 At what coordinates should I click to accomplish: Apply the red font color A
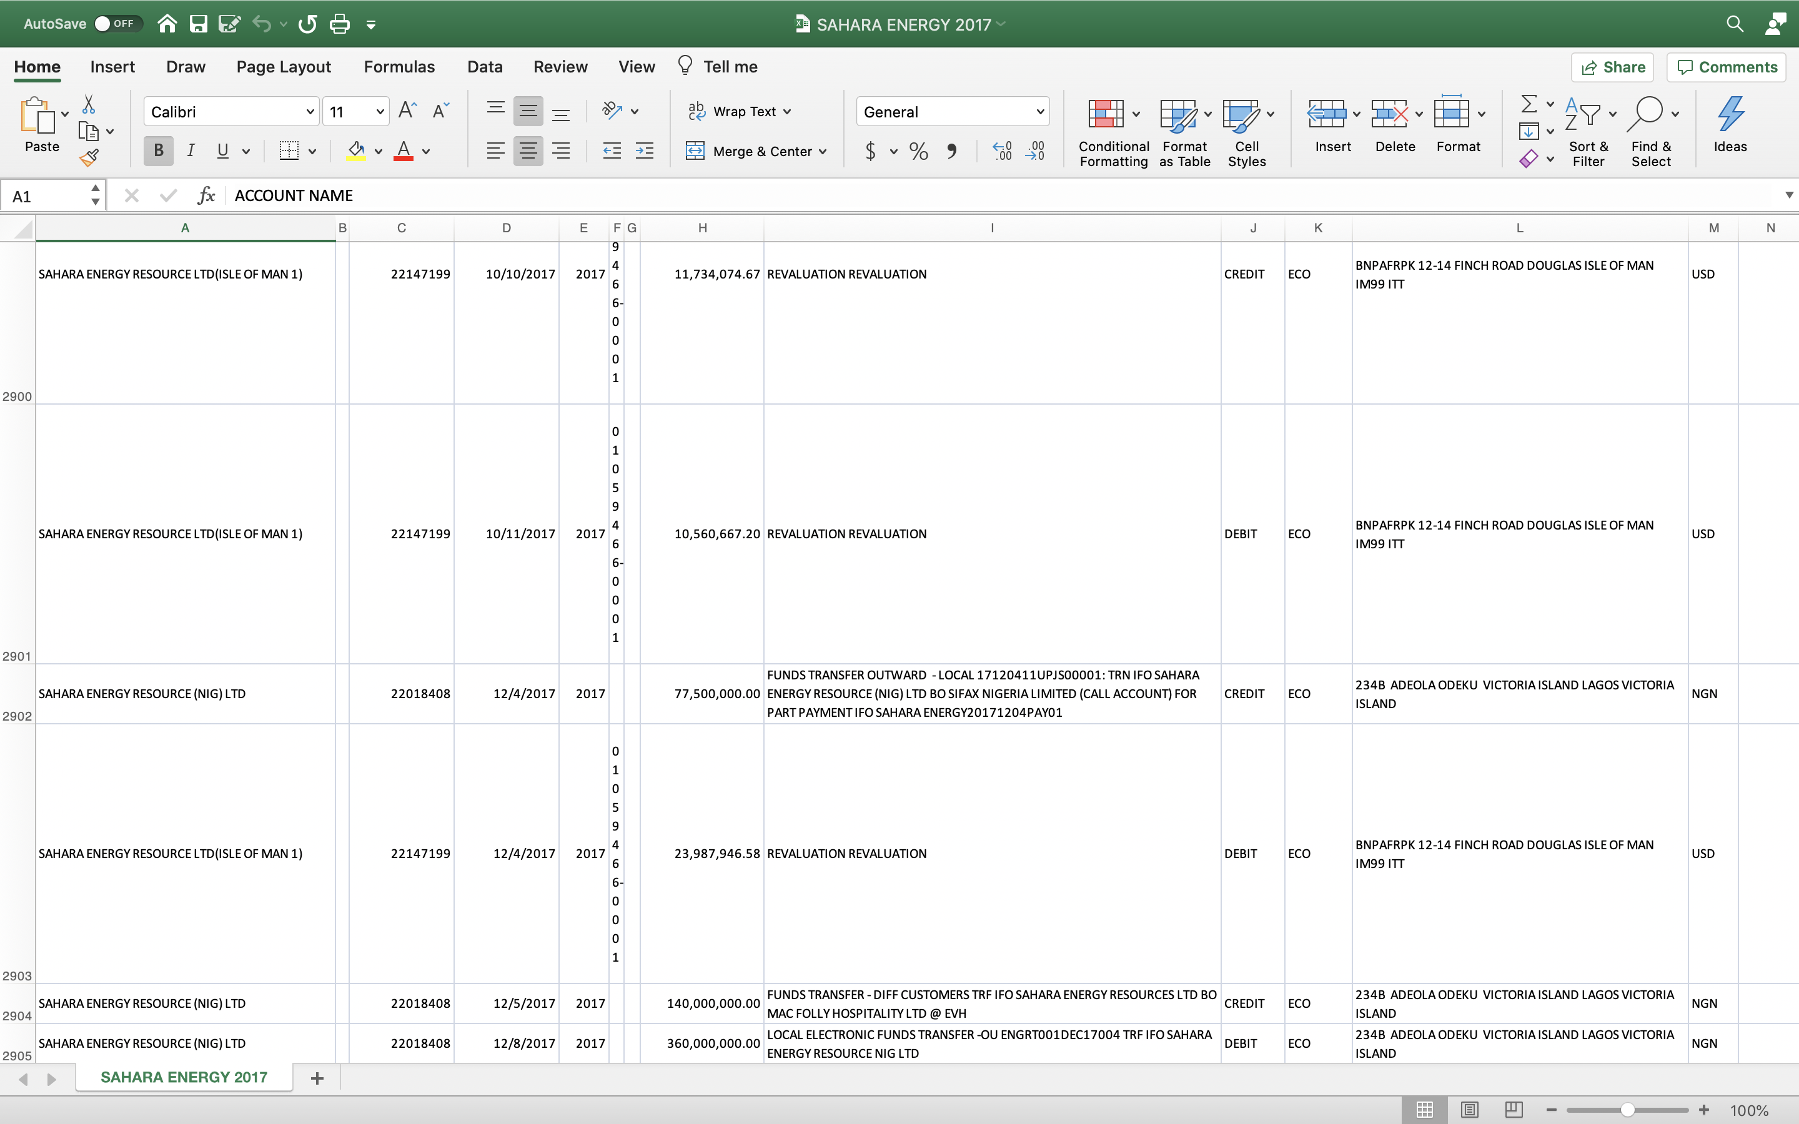click(404, 151)
